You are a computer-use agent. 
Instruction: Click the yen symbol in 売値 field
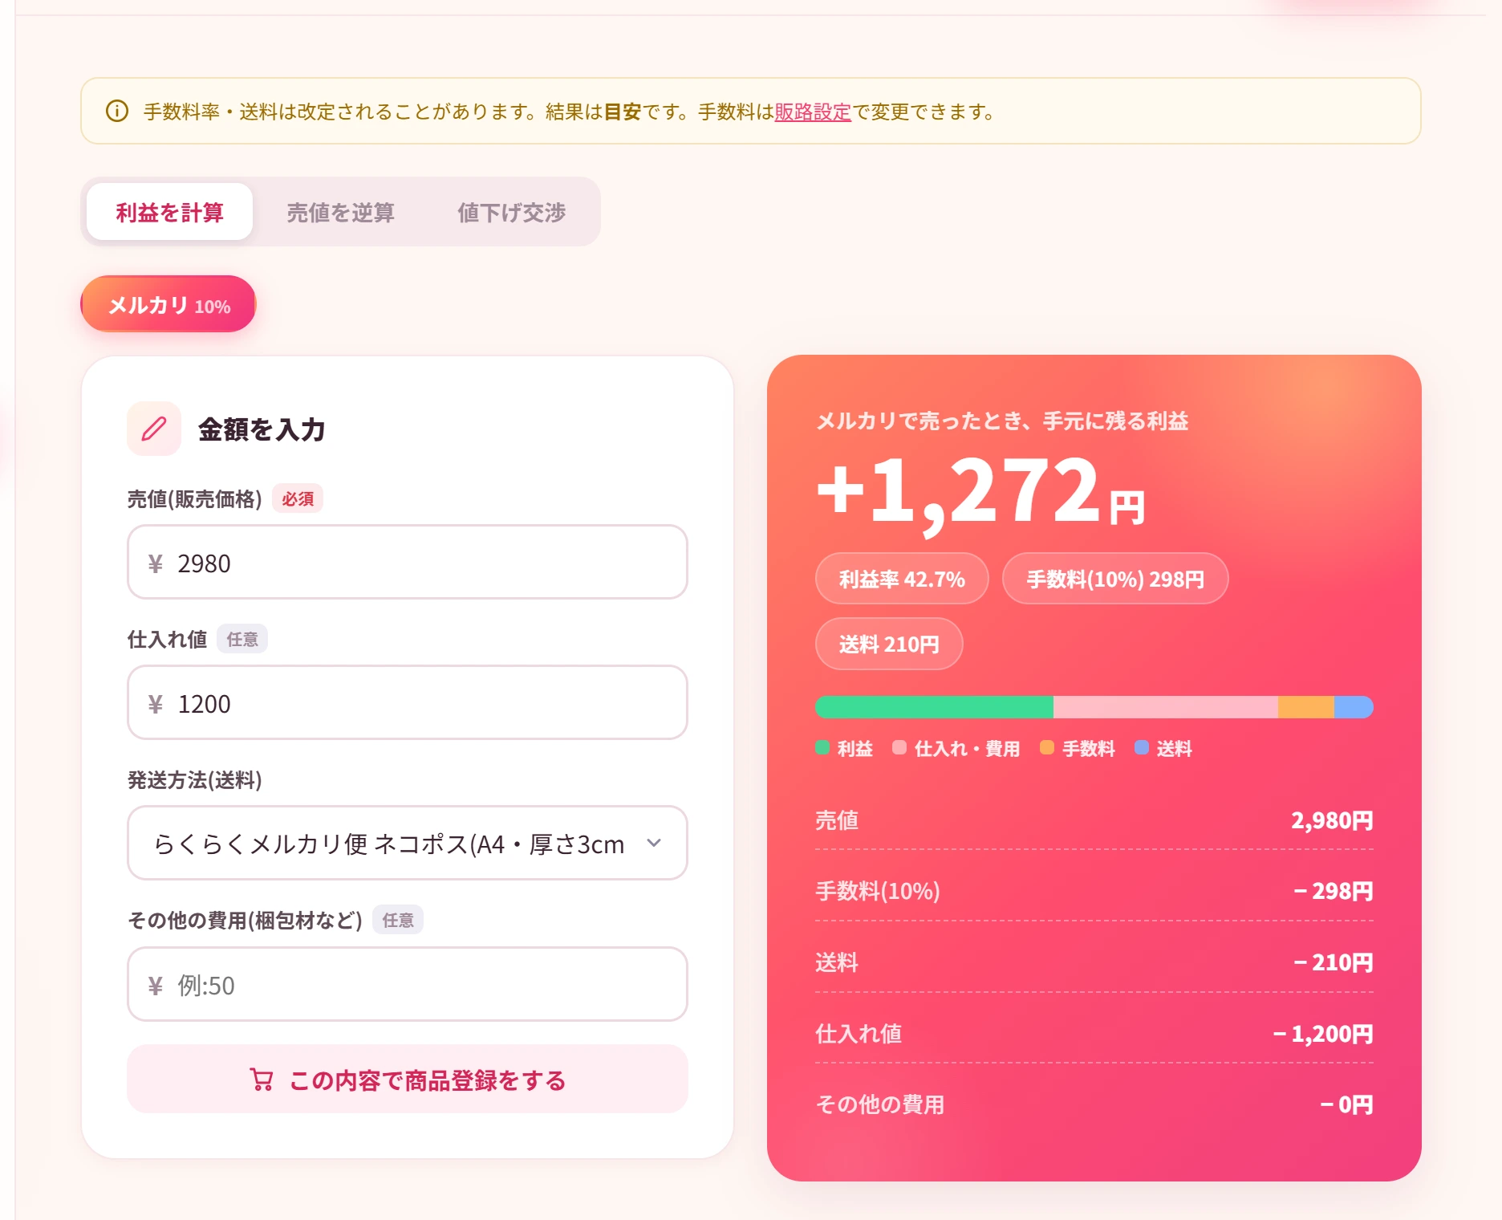(x=156, y=563)
